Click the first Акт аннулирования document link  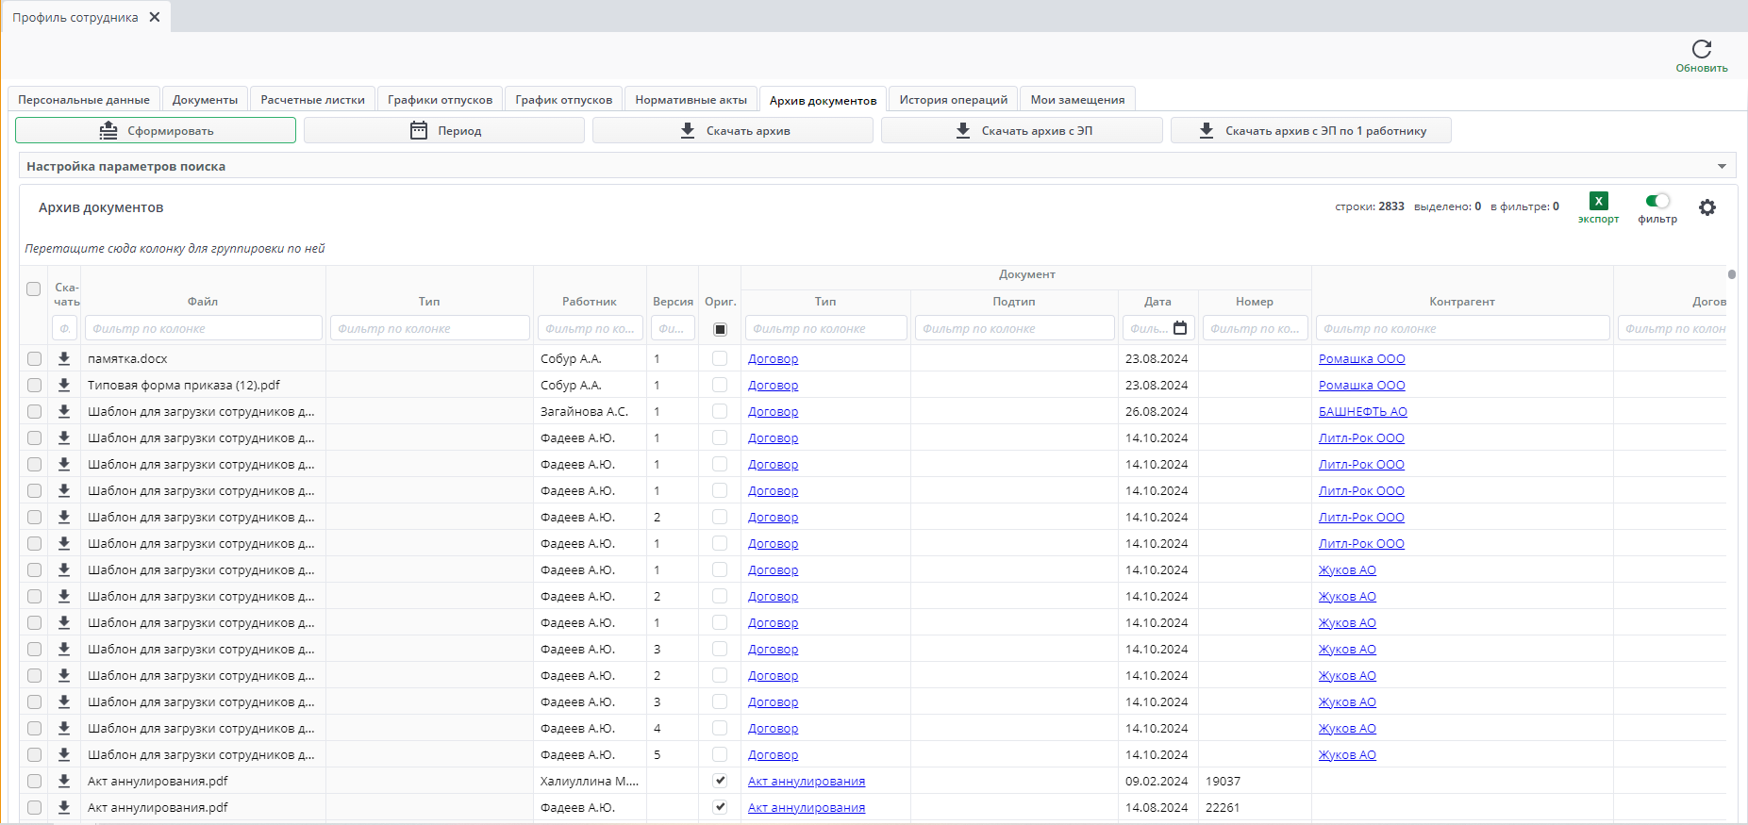pyautogui.click(x=806, y=782)
